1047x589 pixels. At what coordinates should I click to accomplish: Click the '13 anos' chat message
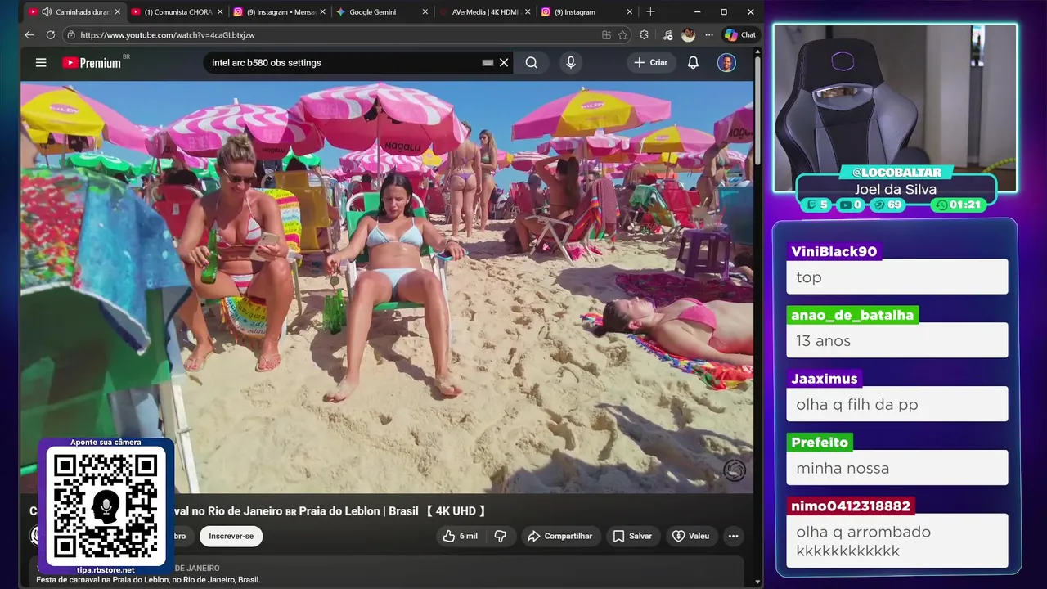point(897,340)
